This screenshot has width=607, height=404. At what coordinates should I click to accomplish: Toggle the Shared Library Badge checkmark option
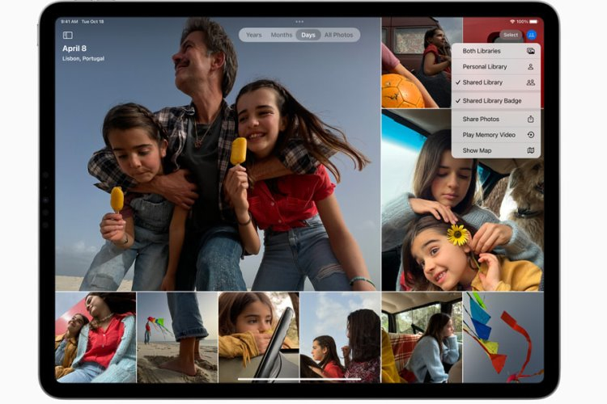coord(492,101)
